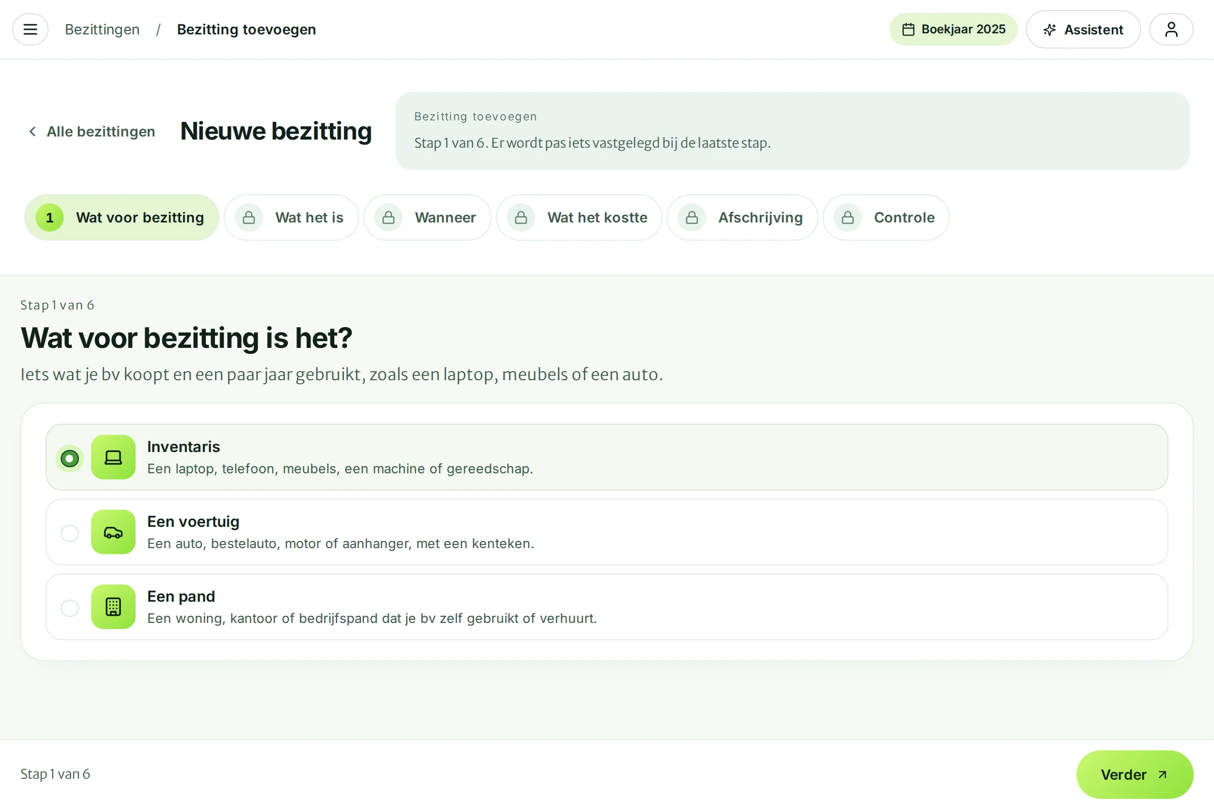The height and width of the screenshot is (809, 1214).
Task: Click the Een pand option title
Action: click(181, 596)
